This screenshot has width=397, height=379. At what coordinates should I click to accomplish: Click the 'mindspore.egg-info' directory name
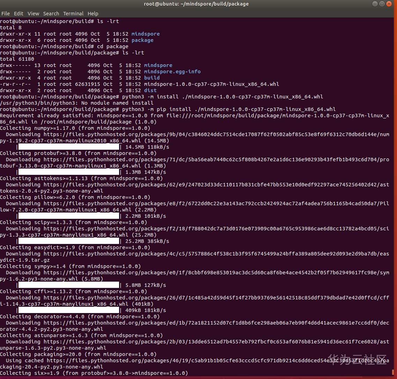point(172,72)
